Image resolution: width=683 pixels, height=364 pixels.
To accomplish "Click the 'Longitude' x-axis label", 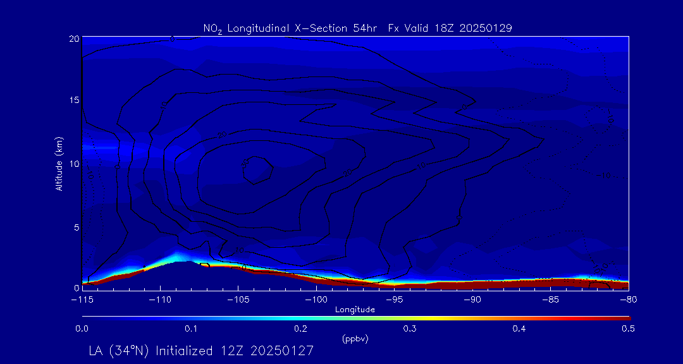I will pyautogui.click(x=355, y=310).
